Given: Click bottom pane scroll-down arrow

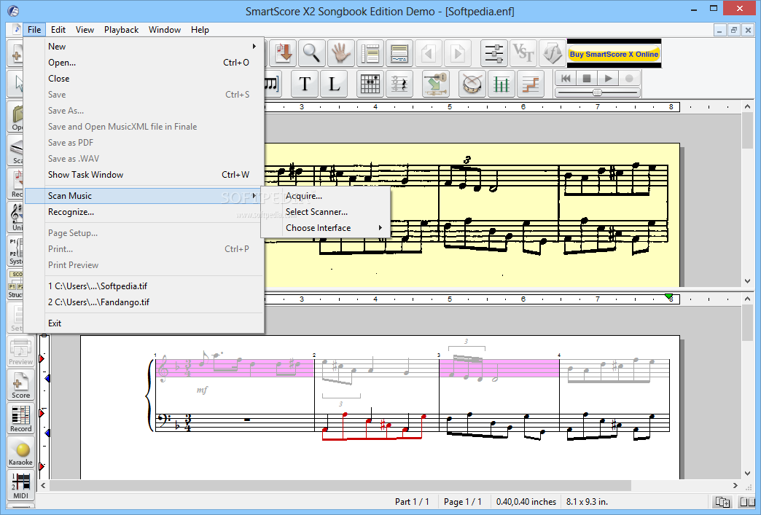Looking at the screenshot, I should point(747,473).
